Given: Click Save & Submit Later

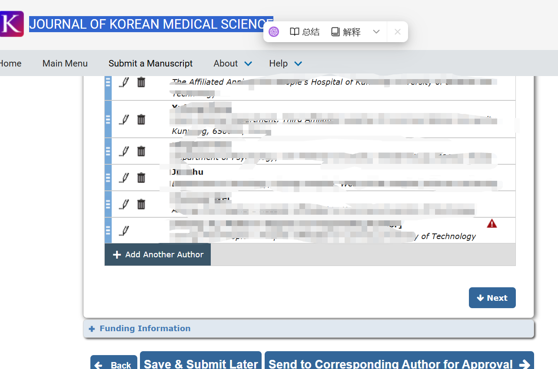Looking at the screenshot, I should click(201, 361).
